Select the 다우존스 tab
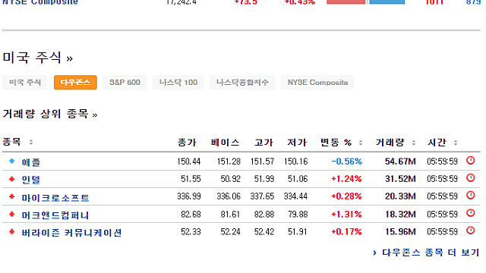 pyautogui.click(x=75, y=83)
